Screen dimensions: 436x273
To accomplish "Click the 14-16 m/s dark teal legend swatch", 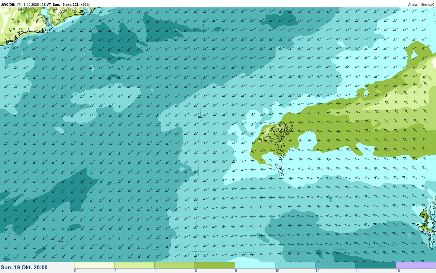I will [x=376, y=265].
